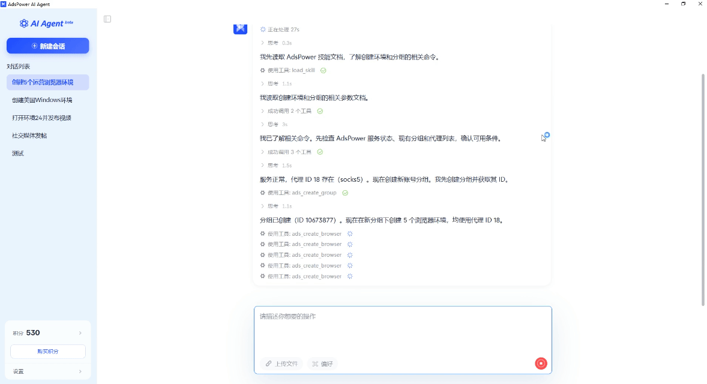Stop generation with the red stop button
Viewport: 707px width, 384px height.
click(x=541, y=363)
